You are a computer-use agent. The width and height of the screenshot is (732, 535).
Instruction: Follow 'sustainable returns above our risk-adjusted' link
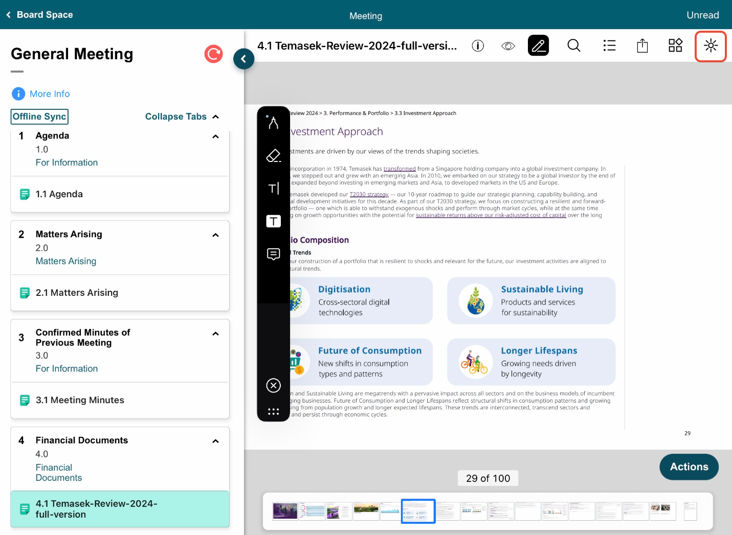pyautogui.click(x=491, y=215)
